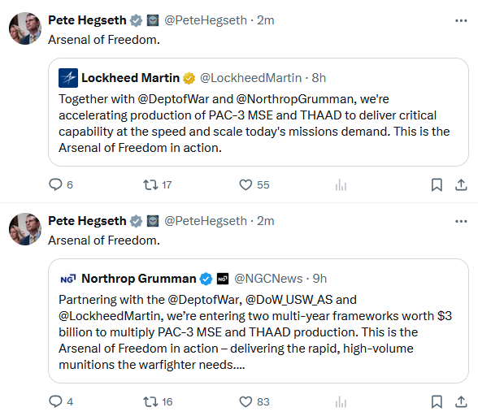Screen dimensions: 478x416
Task: Share the second post via share icon
Action: coord(461,401)
